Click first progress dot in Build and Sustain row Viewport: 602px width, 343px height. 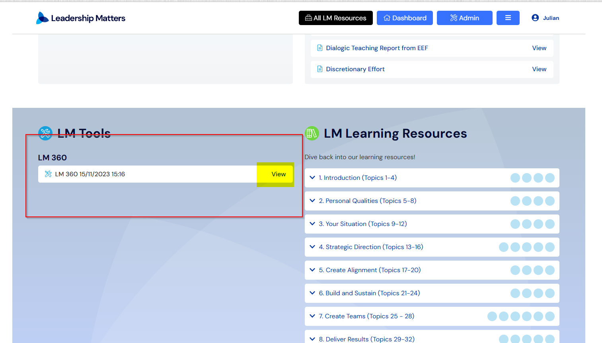pos(515,293)
